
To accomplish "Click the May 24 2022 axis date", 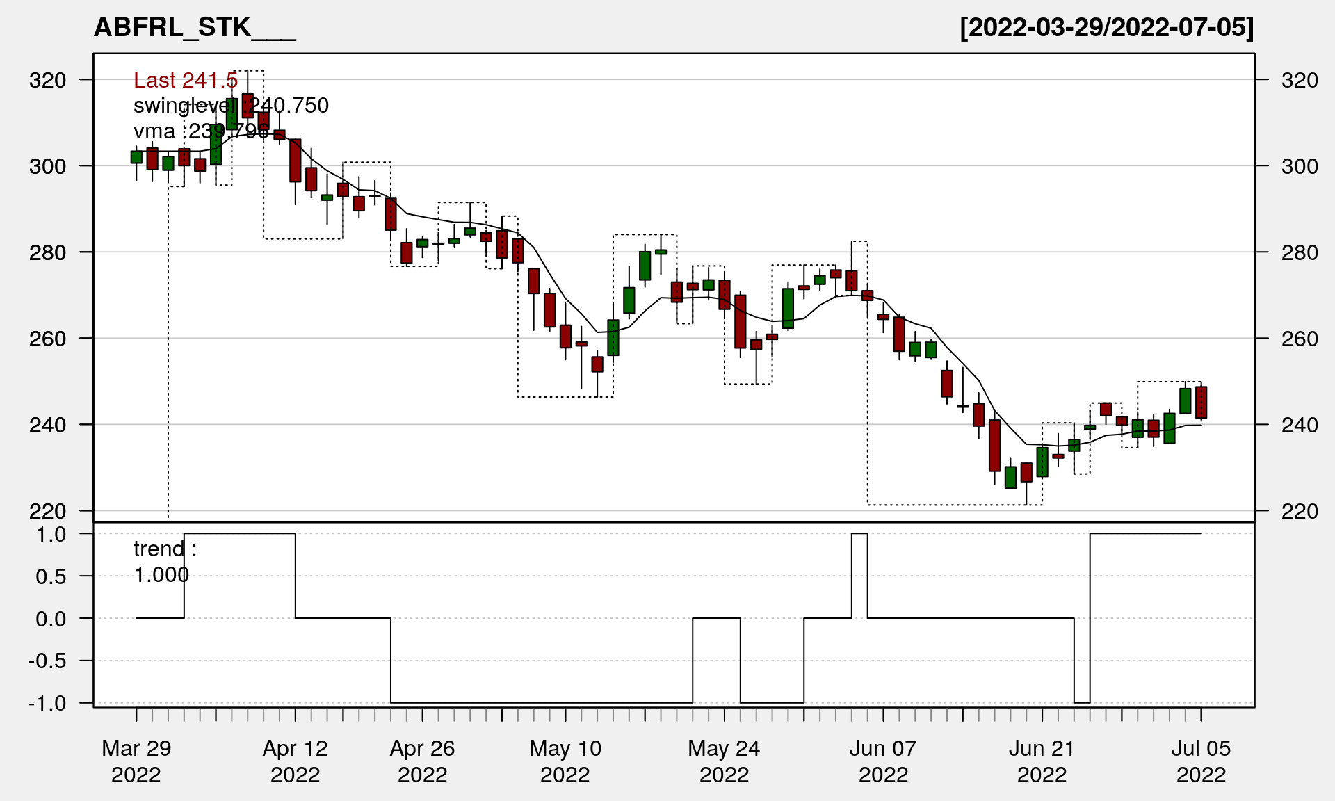I will point(724,761).
